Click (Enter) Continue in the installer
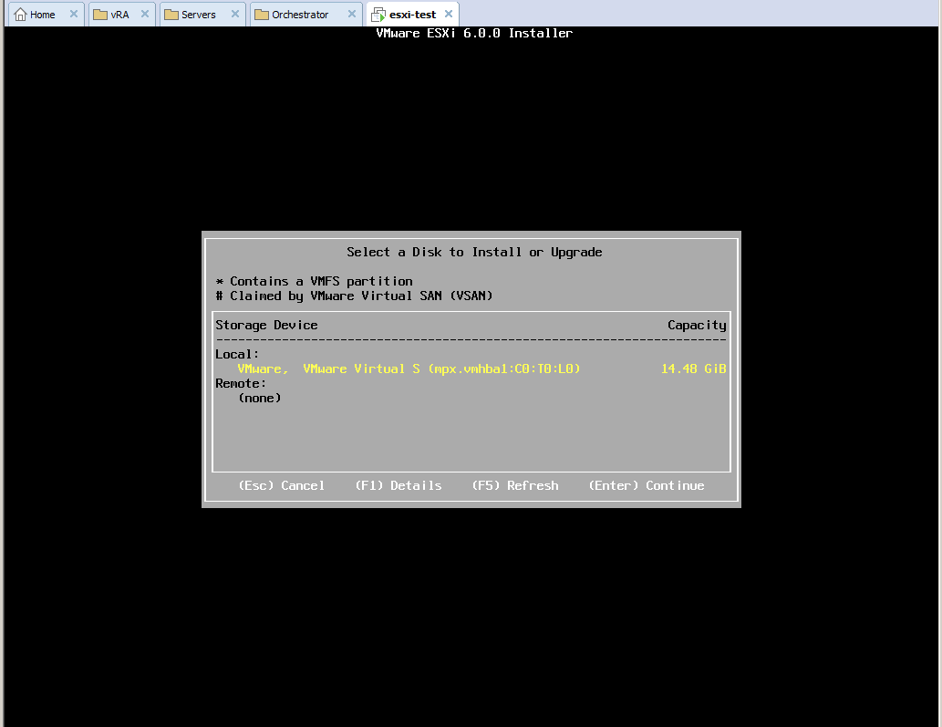 tap(647, 485)
